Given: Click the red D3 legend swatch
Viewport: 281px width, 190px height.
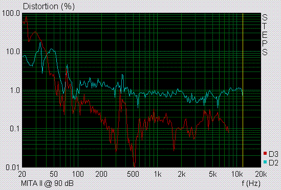Looking at the screenshot, I should tap(265, 153).
